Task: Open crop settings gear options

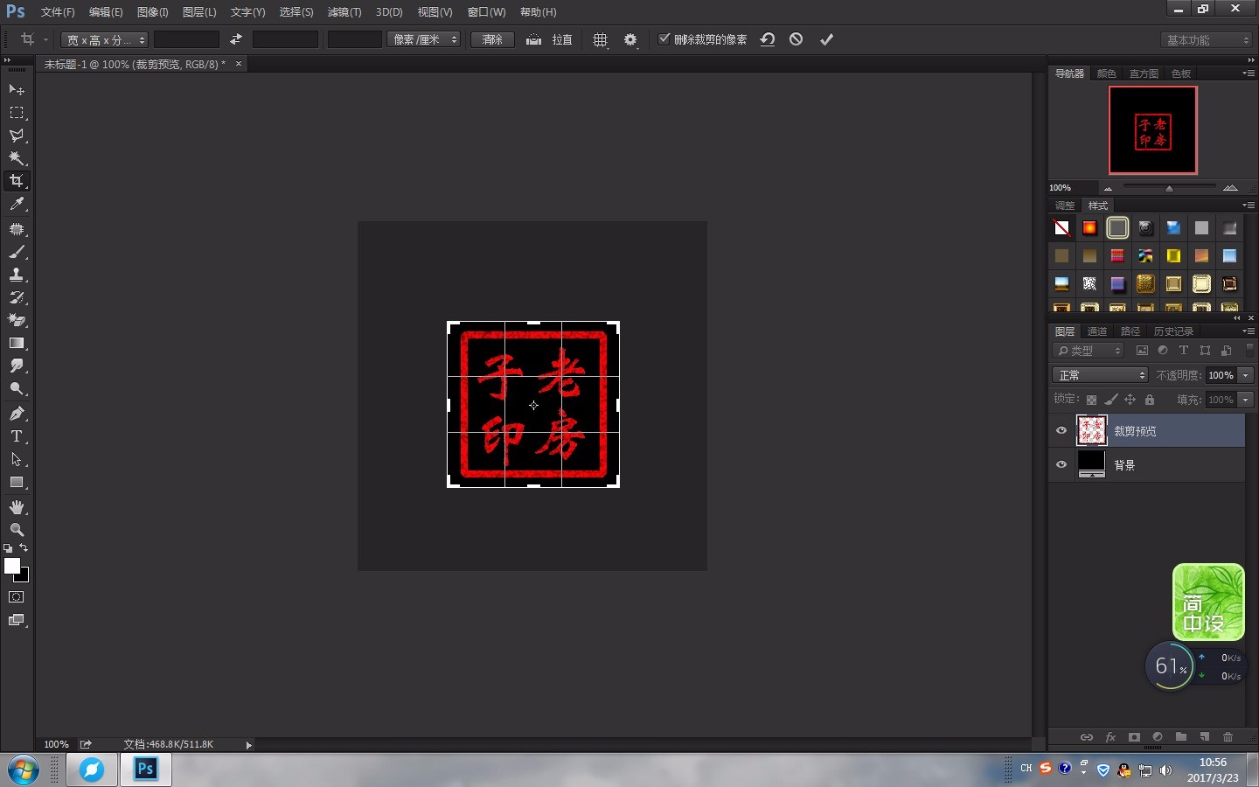Action: click(630, 40)
